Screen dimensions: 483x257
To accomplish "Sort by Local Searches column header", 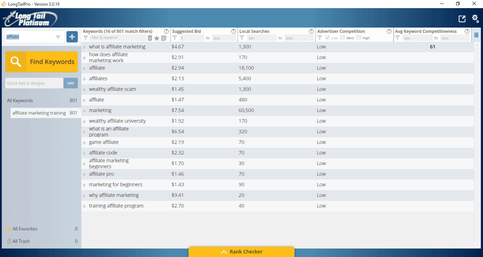I will point(254,31).
